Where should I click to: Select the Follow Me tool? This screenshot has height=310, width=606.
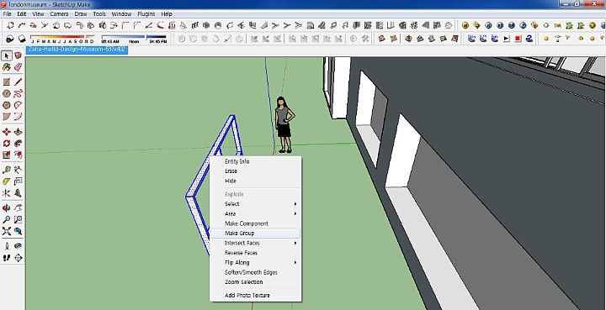point(19,144)
